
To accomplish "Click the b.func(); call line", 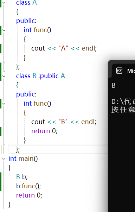I will (28, 186).
